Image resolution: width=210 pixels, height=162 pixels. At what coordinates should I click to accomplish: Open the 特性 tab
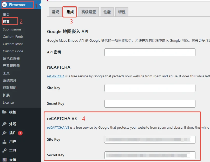[122, 12]
